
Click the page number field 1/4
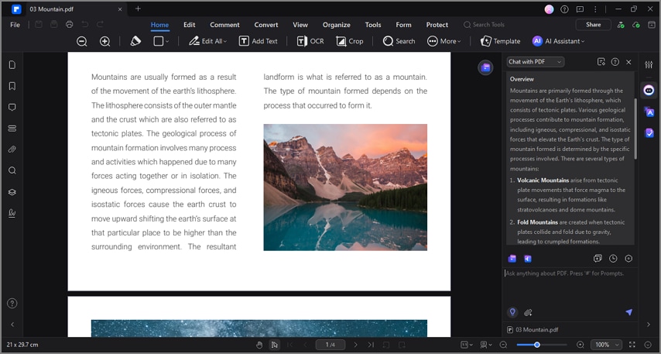coord(330,345)
